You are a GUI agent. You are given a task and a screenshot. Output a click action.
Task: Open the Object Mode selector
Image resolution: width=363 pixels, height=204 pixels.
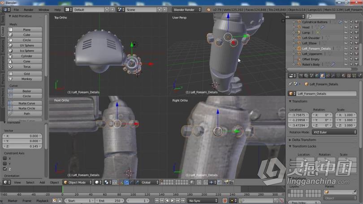point(78,182)
